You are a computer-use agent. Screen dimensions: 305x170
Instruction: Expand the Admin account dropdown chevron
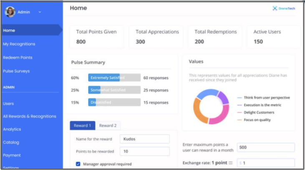point(40,12)
